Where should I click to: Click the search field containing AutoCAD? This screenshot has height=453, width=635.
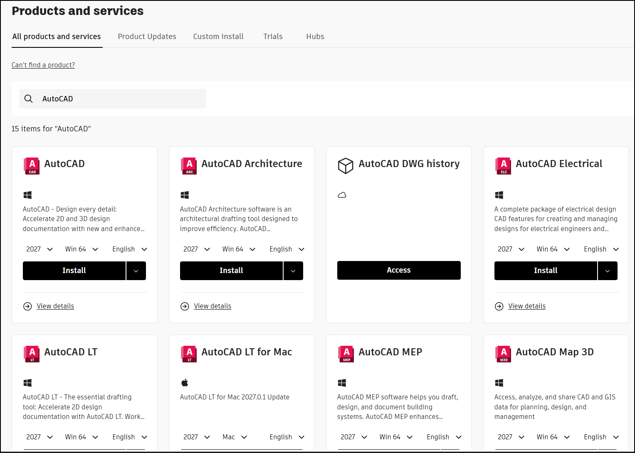pos(113,98)
